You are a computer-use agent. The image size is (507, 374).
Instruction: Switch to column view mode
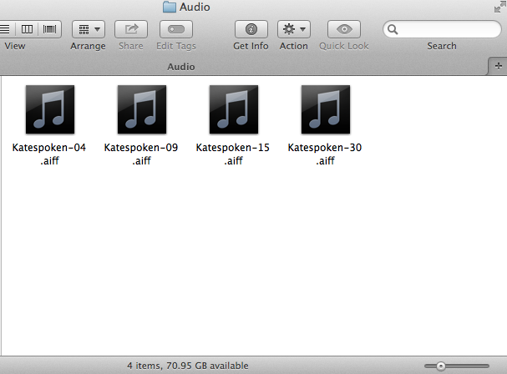pyautogui.click(x=27, y=29)
